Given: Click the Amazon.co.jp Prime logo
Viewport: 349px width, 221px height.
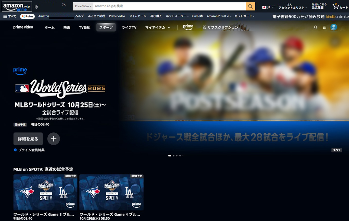Looking at the screenshot, I should coord(17,6).
